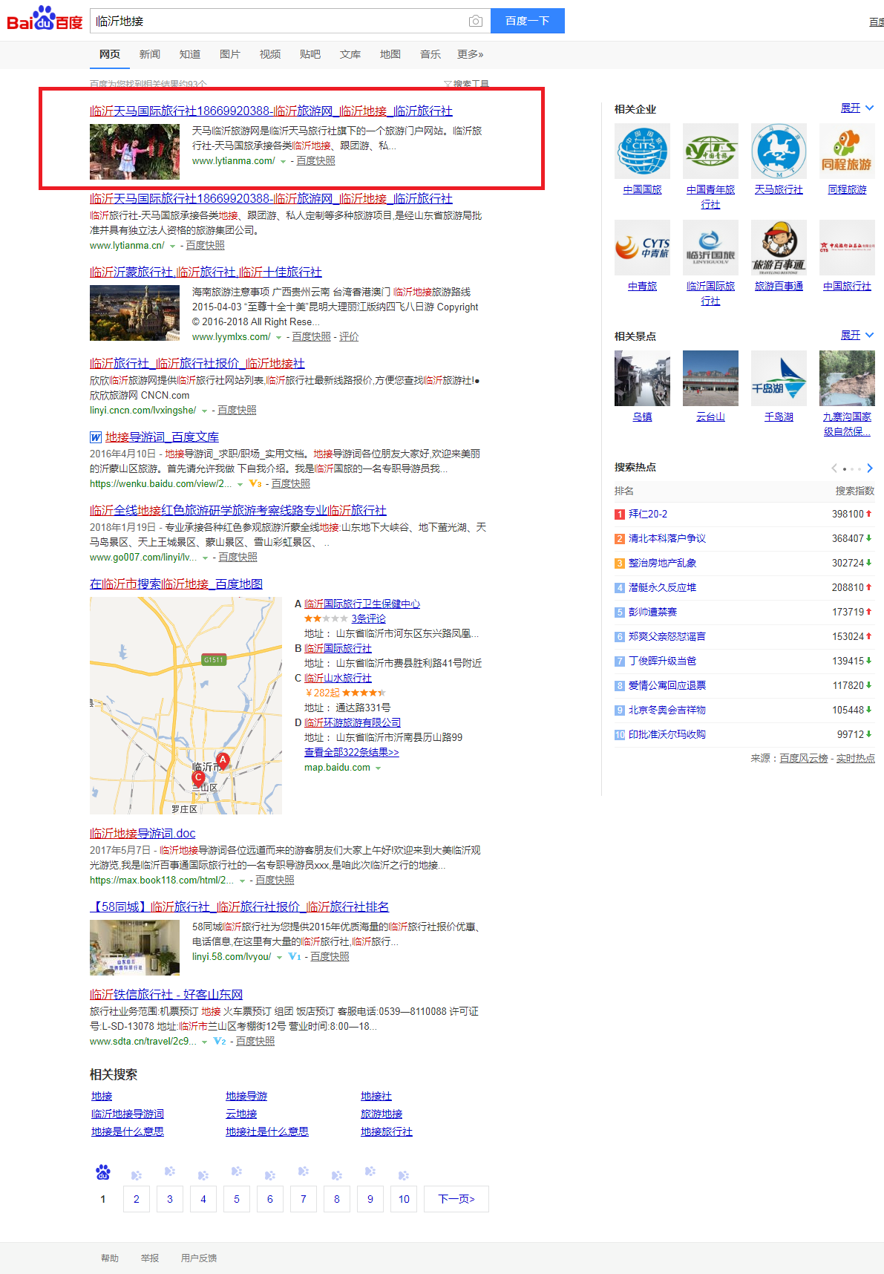884x1274 pixels.
Task: Open hot search item 北京冬奥会吉祥物
Action: click(x=667, y=710)
